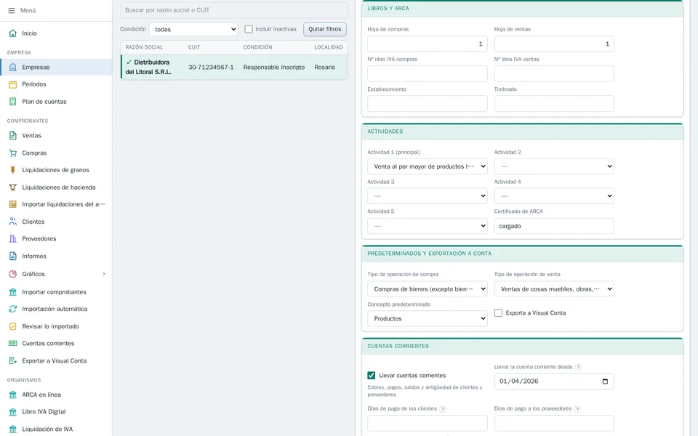Go to Ventas in the sidebar
Image resolution: width=698 pixels, height=436 pixels.
pos(56,135)
